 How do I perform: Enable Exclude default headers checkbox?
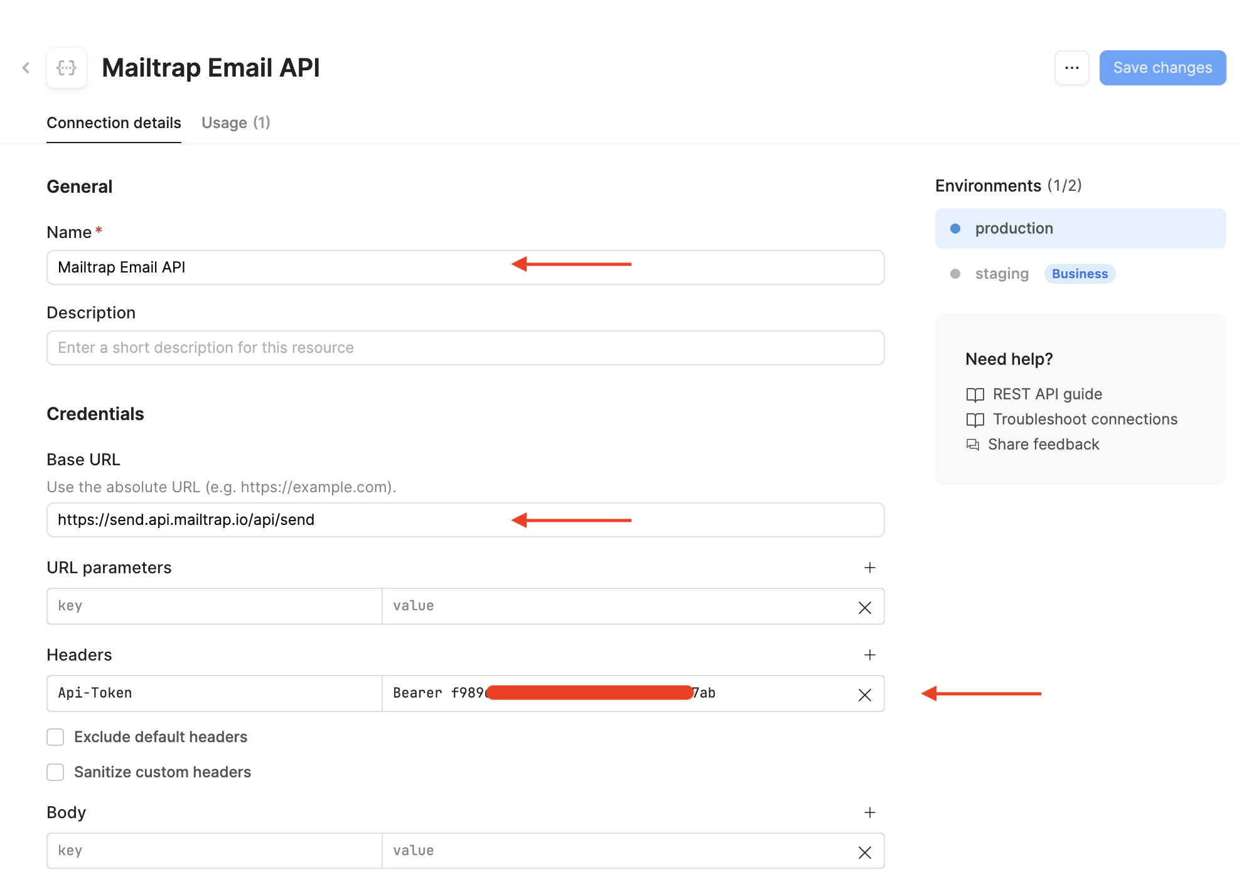pyautogui.click(x=55, y=737)
